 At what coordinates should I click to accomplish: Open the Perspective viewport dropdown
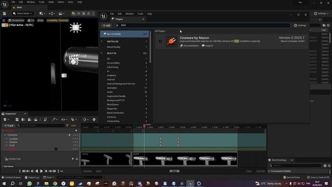click(x=16, y=20)
